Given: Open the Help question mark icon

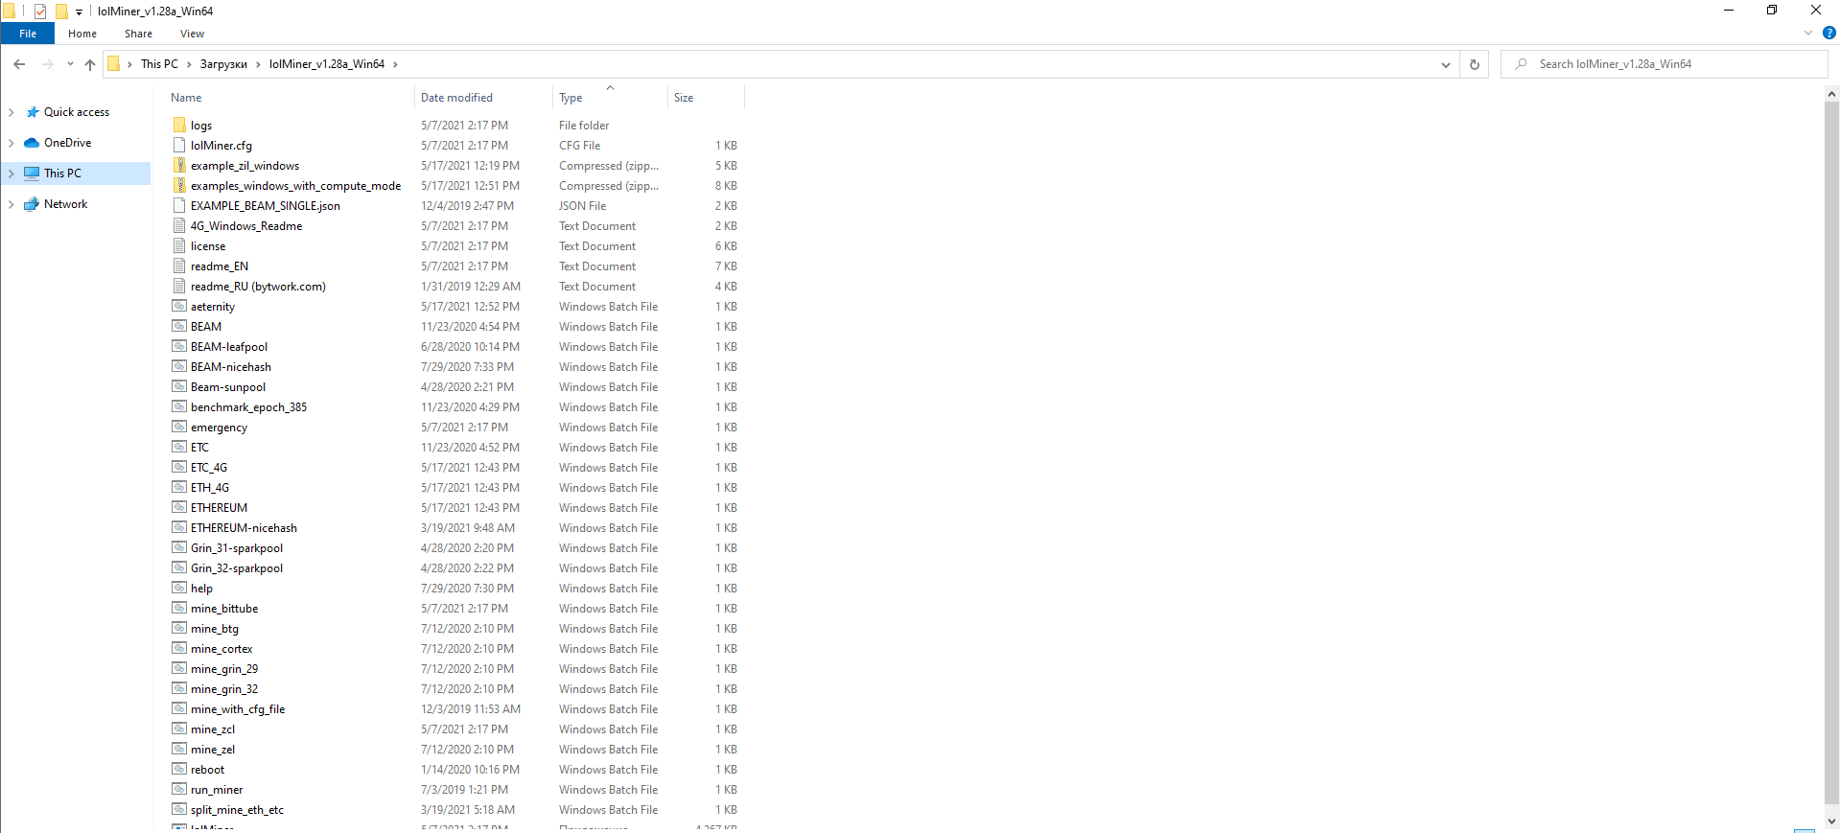Looking at the screenshot, I should point(1828,33).
